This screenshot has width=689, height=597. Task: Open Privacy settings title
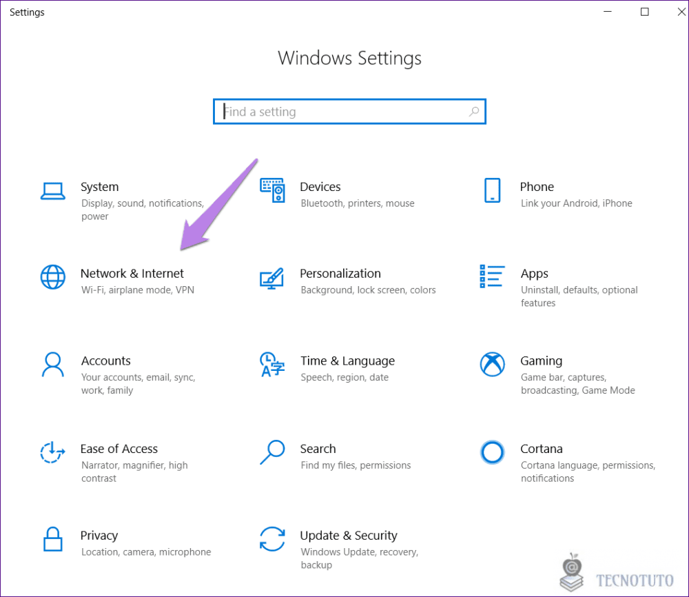[x=99, y=536]
